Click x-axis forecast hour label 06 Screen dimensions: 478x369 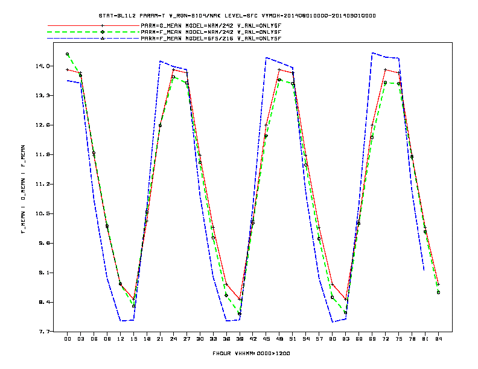[94, 339]
